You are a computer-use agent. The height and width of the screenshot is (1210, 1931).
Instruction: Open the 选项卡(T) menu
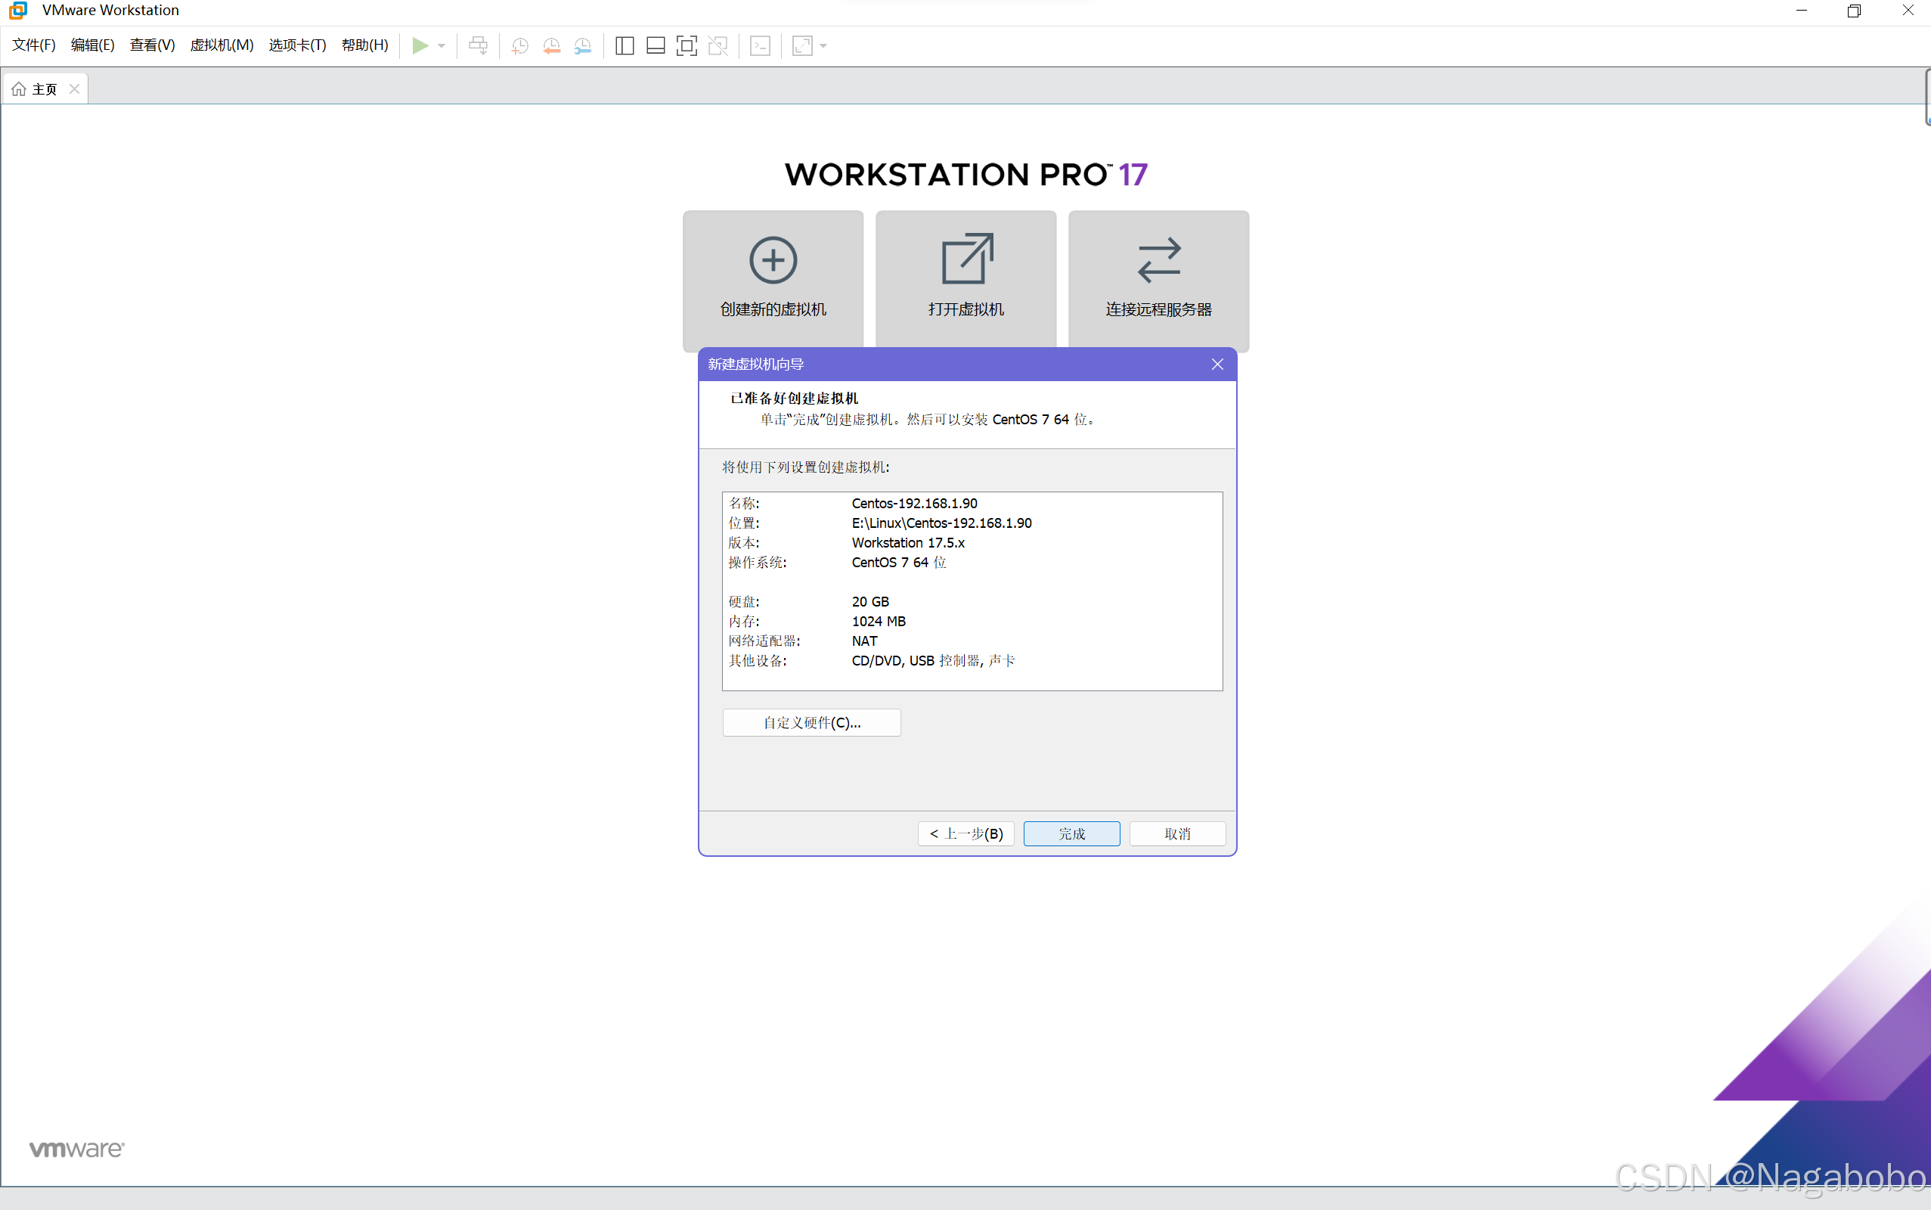(x=297, y=45)
